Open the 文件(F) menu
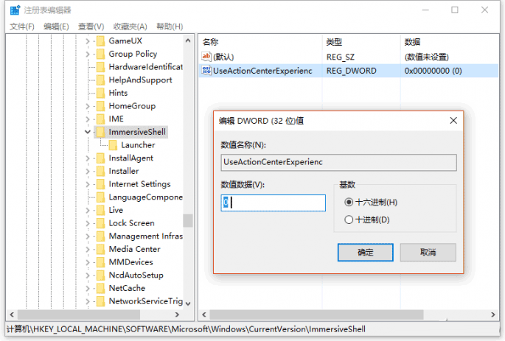This screenshot has height=341, width=505. [22, 27]
